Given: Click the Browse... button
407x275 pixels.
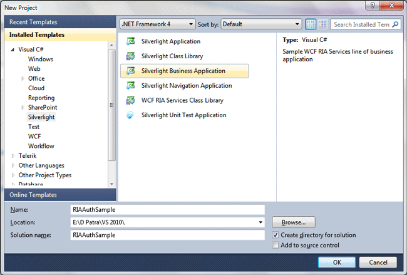Looking at the screenshot, I should point(294,222).
